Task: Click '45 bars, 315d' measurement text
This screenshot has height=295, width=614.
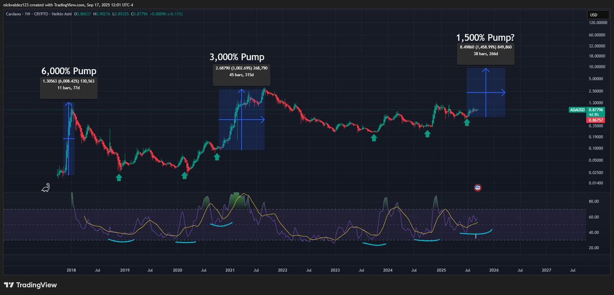Action: 241,75
